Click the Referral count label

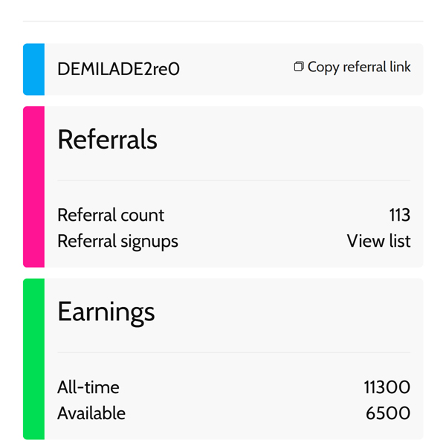tap(111, 216)
